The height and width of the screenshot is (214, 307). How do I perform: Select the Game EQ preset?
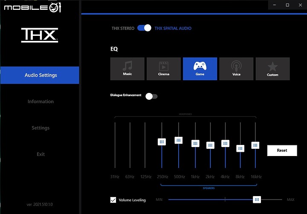[x=200, y=69]
